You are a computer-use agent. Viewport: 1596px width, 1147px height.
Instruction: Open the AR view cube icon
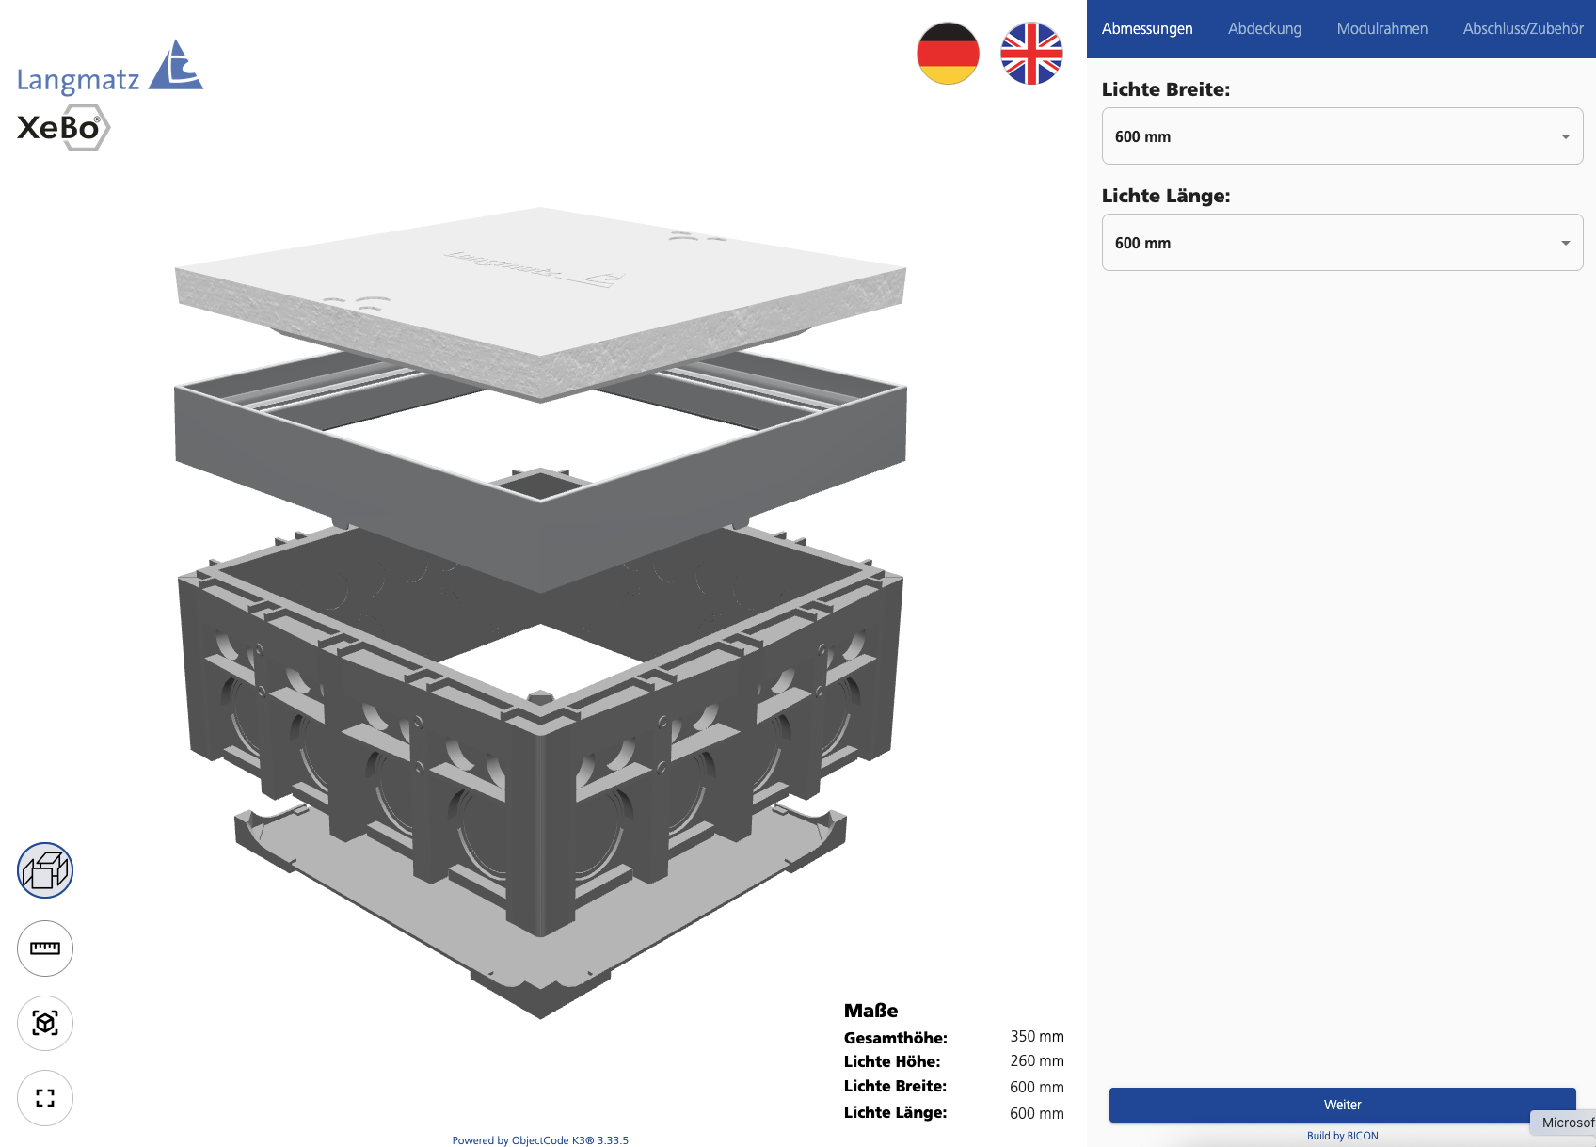point(45,1023)
